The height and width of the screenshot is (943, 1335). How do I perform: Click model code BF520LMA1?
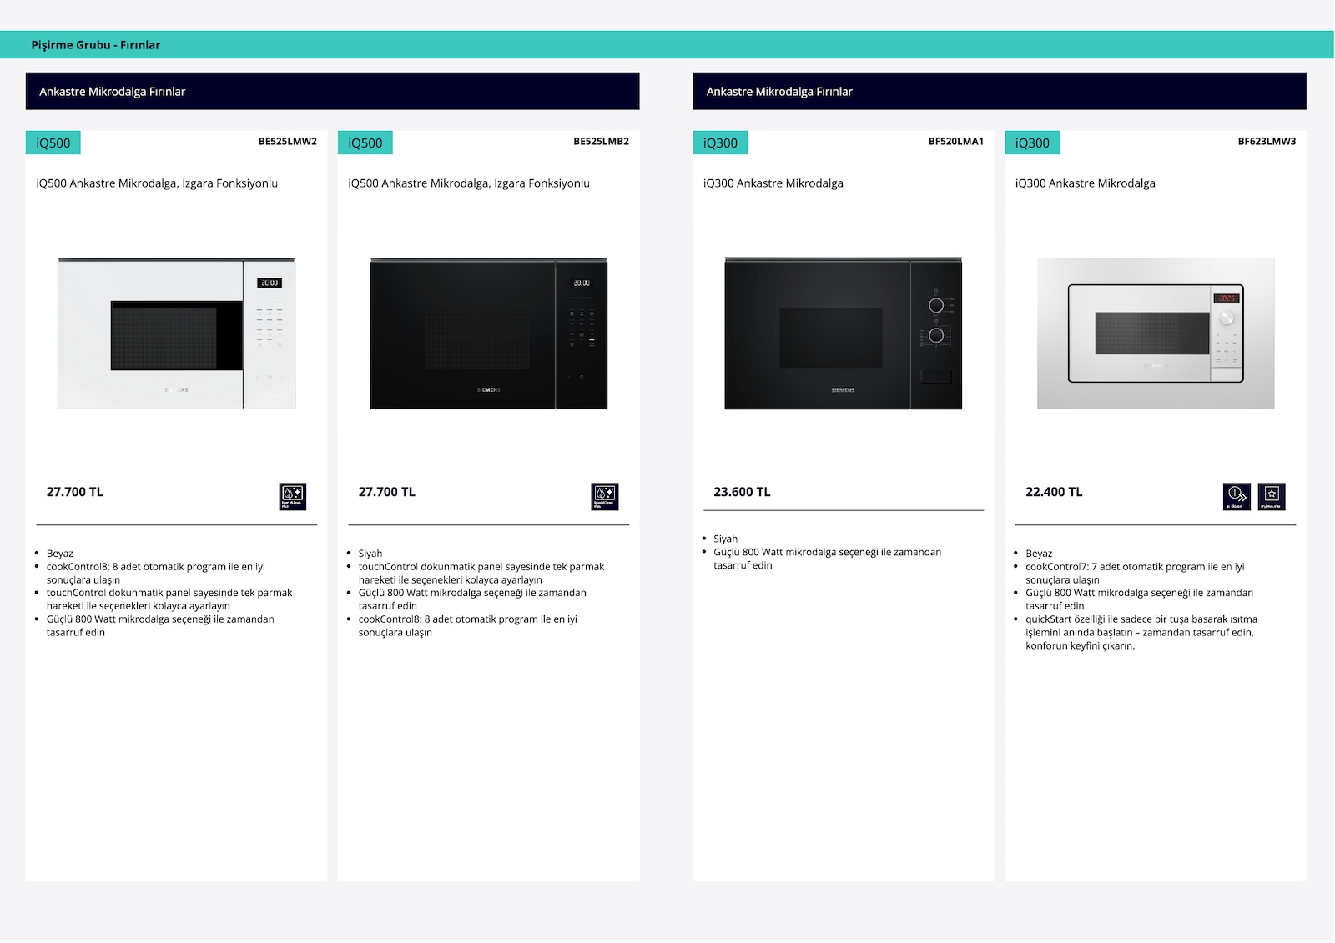956,142
